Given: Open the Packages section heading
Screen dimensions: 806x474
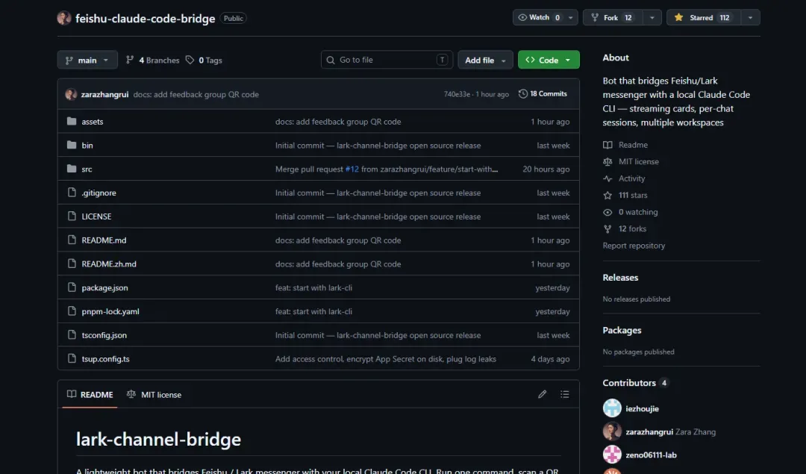Looking at the screenshot, I should (622, 330).
